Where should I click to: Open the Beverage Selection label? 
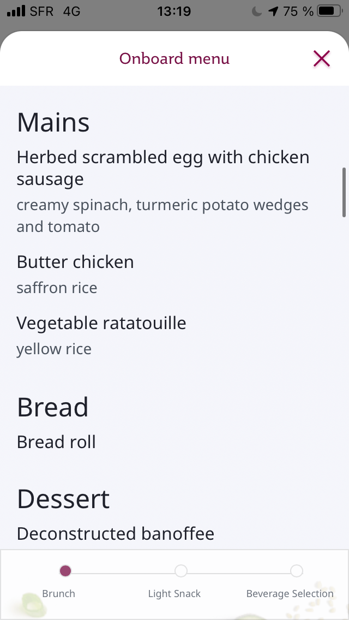pos(290,593)
